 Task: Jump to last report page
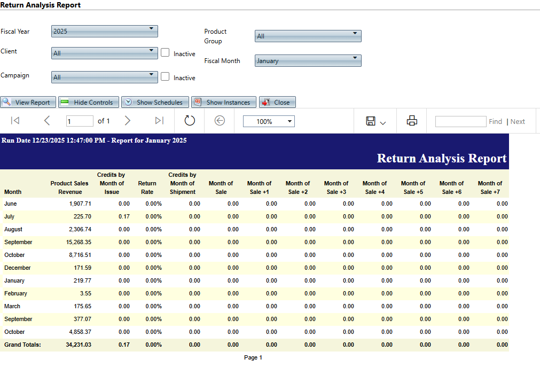[x=159, y=121]
